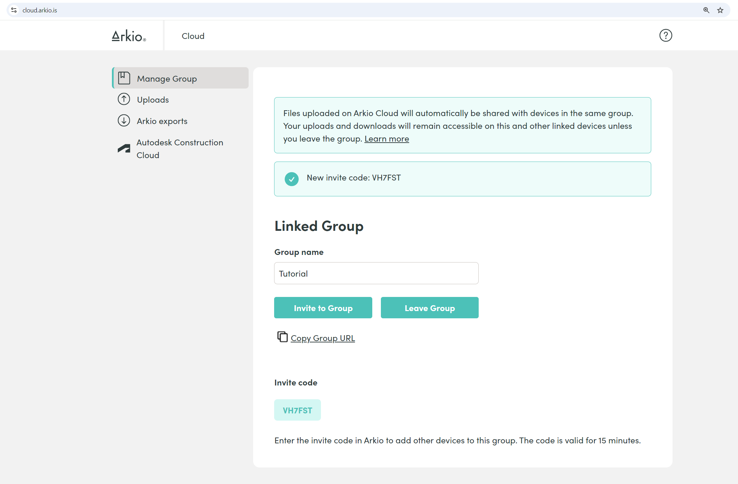Click the Linked Group heading

[319, 226]
